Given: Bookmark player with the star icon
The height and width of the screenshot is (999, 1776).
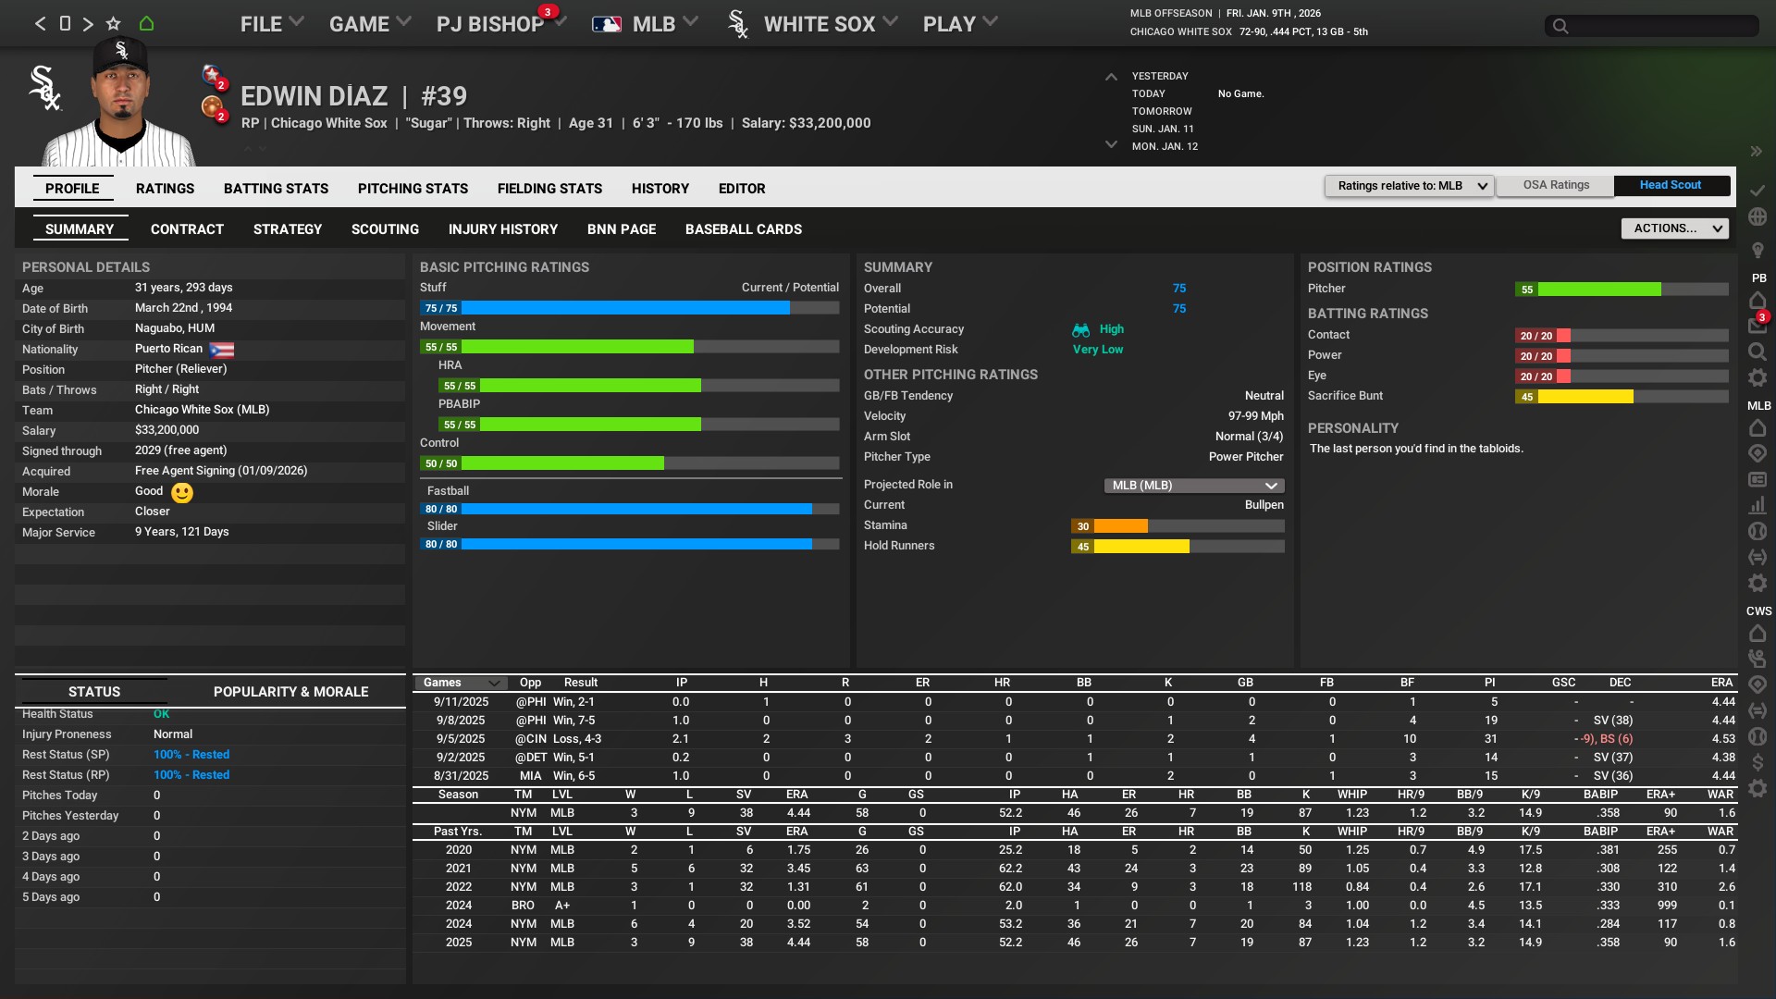Looking at the screenshot, I should 113,24.
